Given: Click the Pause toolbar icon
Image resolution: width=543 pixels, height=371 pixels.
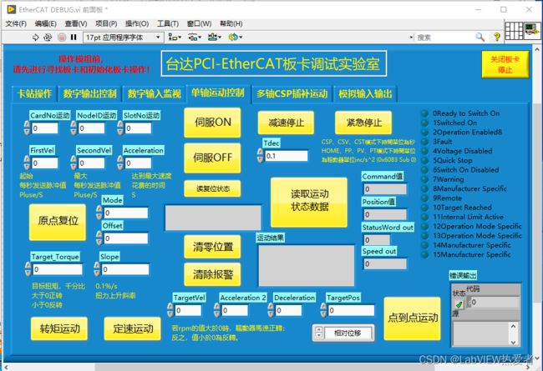Looking at the screenshot, I should click(x=74, y=37).
